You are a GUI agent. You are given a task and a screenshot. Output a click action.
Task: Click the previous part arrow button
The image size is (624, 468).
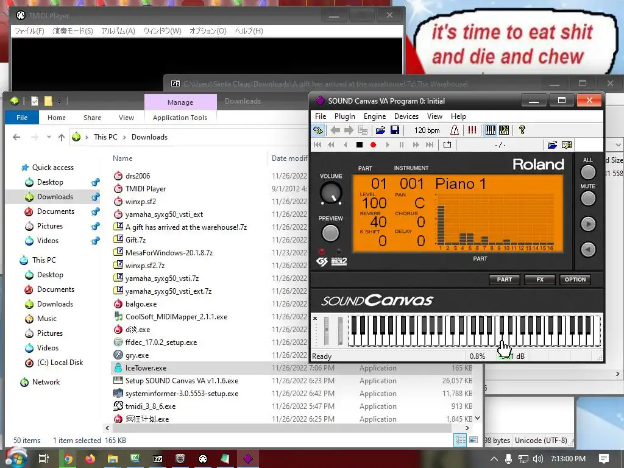tap(588, 249)
